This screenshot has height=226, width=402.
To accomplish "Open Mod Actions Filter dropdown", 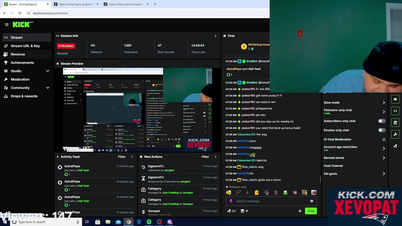I will [x=205, y=157].
